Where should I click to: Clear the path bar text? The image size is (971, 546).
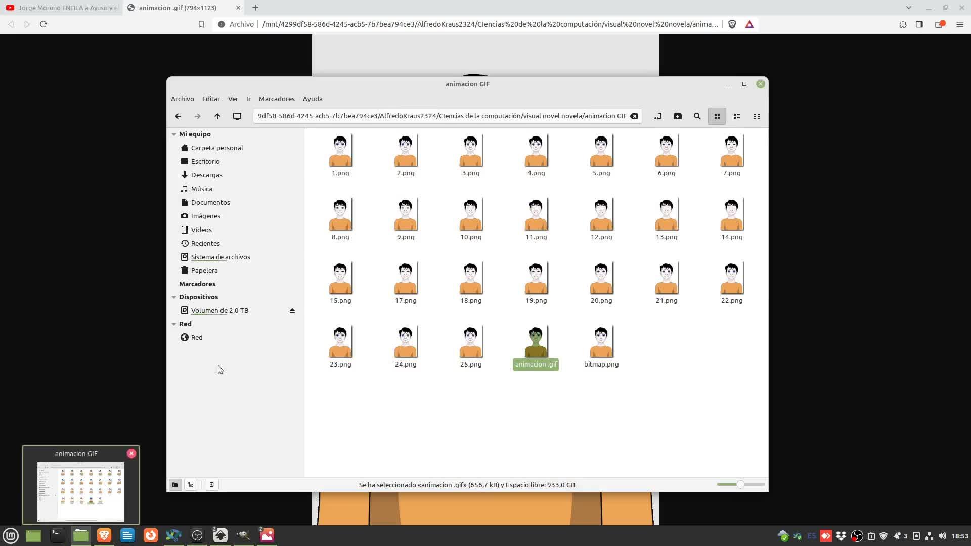coord(634,116)
